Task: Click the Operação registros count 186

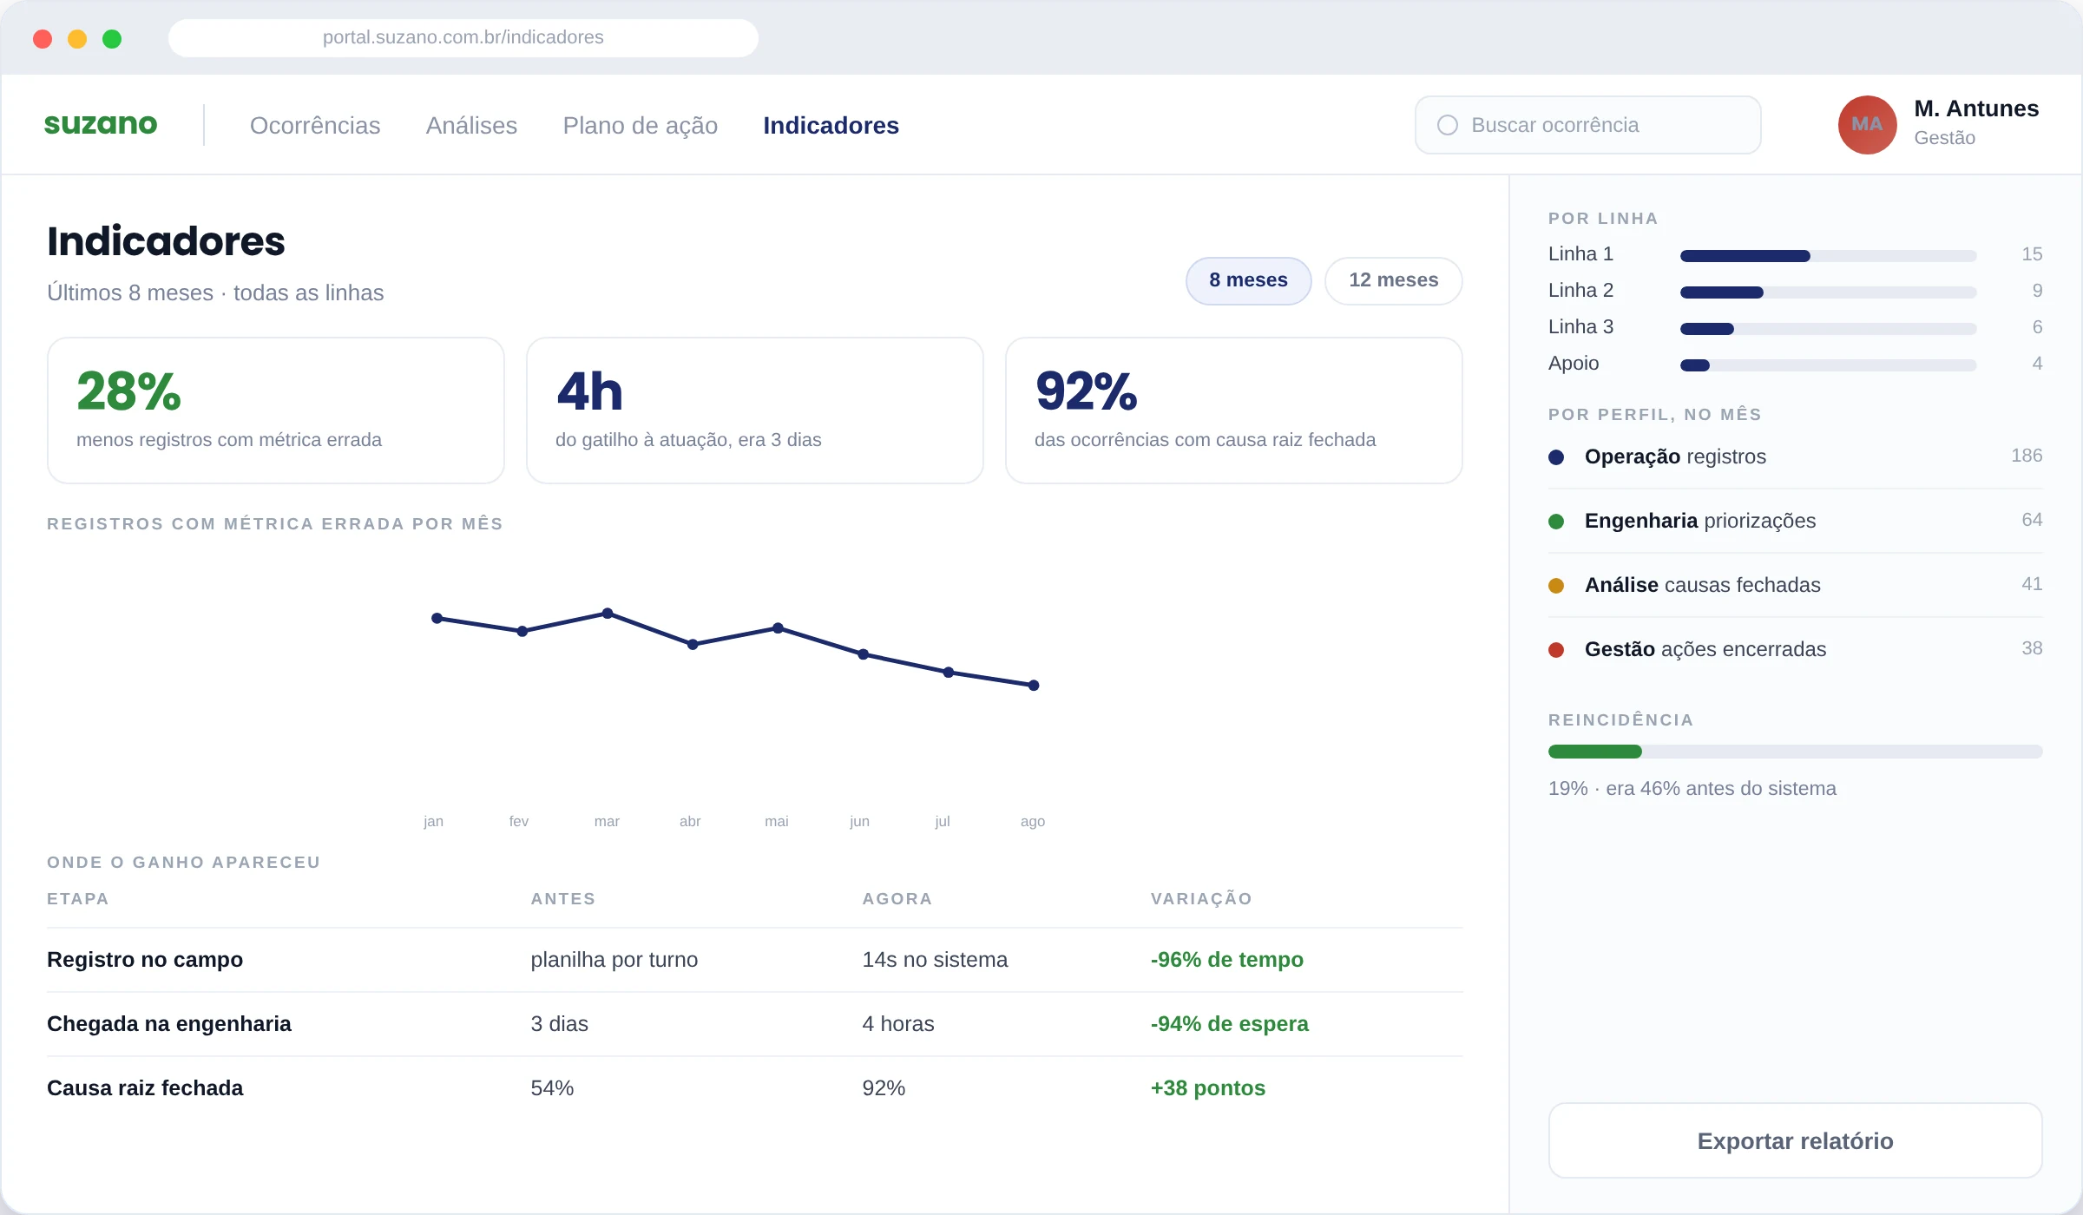Action: (2026, 456)
